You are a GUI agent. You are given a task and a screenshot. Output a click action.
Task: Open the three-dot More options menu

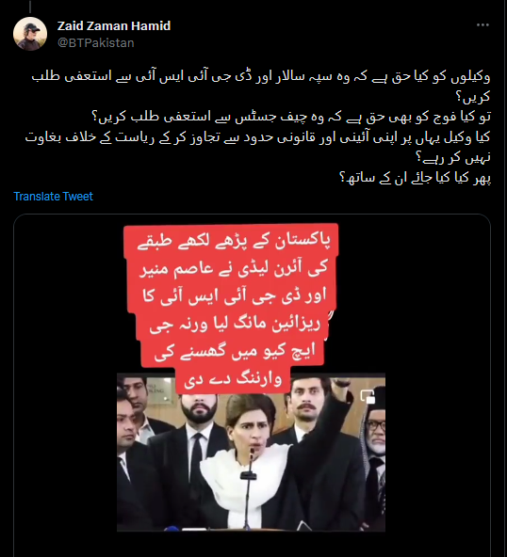point(482,24)
